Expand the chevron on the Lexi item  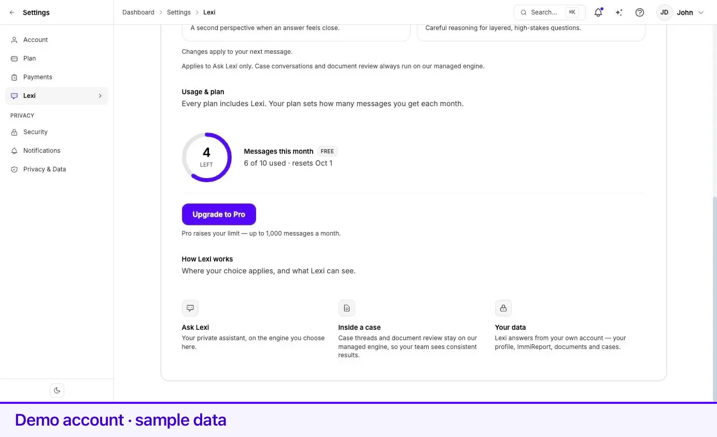(100, 96)
